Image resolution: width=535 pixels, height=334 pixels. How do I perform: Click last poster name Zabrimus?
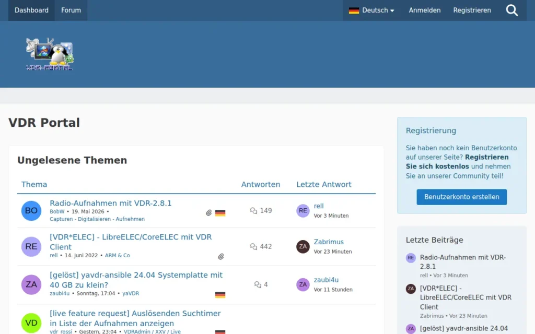pos(329,242)
